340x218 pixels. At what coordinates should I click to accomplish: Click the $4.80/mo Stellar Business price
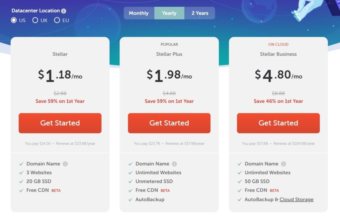coord(279,75)
